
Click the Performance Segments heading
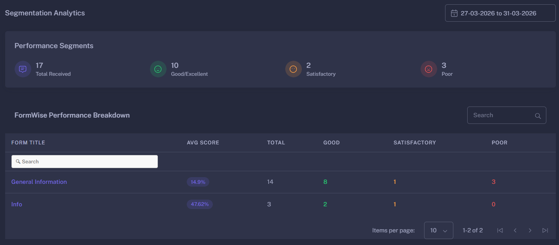54,46
